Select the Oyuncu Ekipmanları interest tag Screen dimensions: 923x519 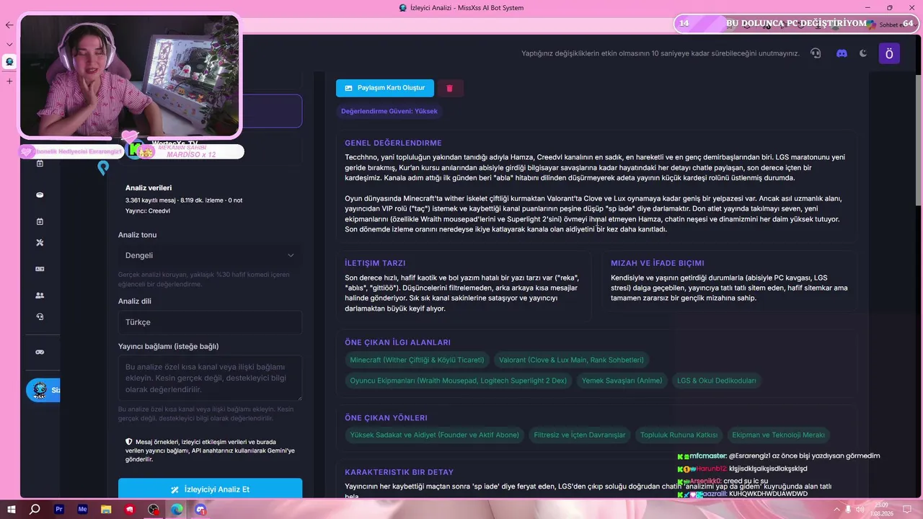459,381
